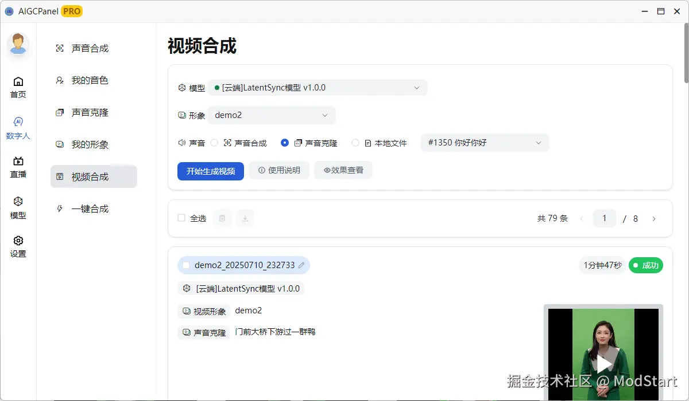Open the #1350 你好你好 voice dropdown
This screenshot has height=401, width=689.
click(x=485, y=143)
